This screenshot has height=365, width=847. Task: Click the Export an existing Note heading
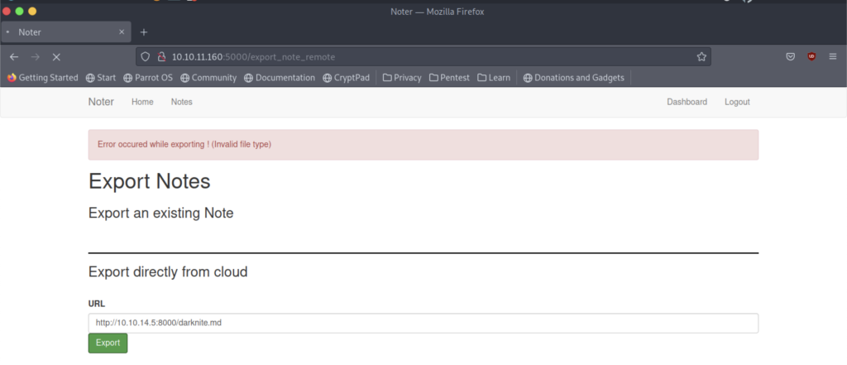click(x=161, y=213)
